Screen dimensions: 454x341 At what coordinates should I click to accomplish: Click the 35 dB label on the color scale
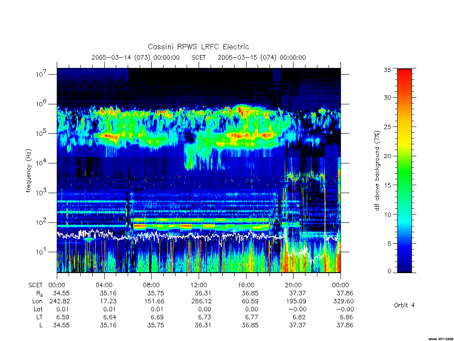coord(387,70)
